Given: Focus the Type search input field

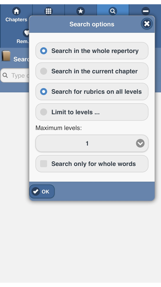Looking at the screenshot, I should [x=15, y=75].
